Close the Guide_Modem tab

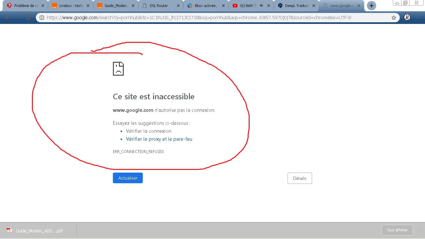(133, 6)
